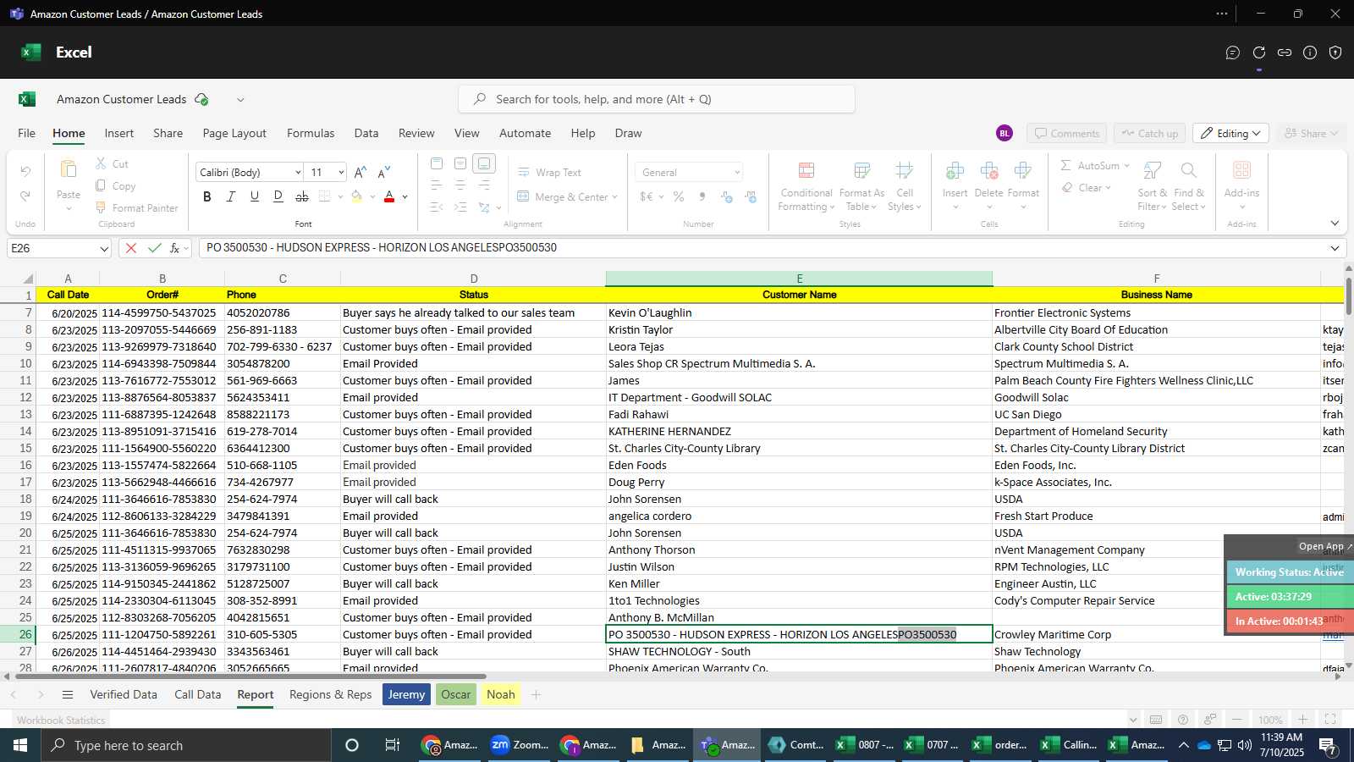The width and height of the screenshot is (1354, 762).
Task: Toggle Italic formatting
Action: [x=230, y=196]
